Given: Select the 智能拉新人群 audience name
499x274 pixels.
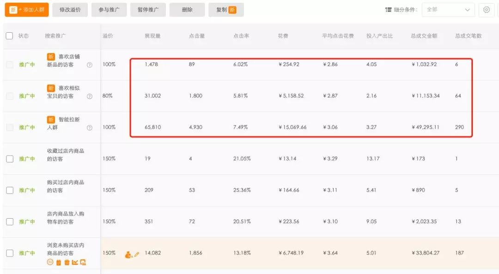Looking at the screenshot, I should pyautogui.click(x=64, y=123).
